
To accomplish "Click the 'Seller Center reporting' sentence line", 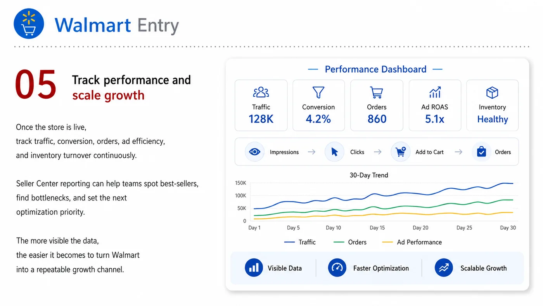I will point(107,184).
